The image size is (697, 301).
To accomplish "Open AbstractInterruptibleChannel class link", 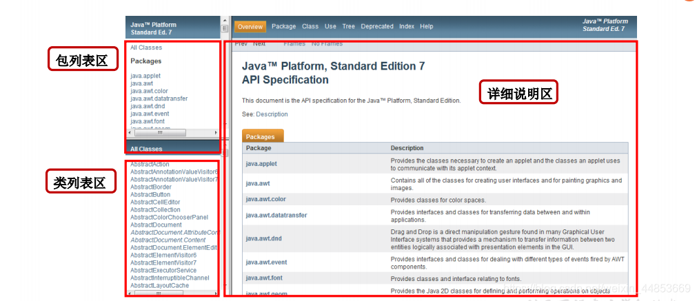I will pyautogui.click(x=170, y=278).
